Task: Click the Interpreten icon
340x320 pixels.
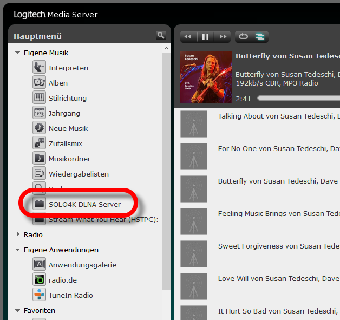Action: pos(39,68)
